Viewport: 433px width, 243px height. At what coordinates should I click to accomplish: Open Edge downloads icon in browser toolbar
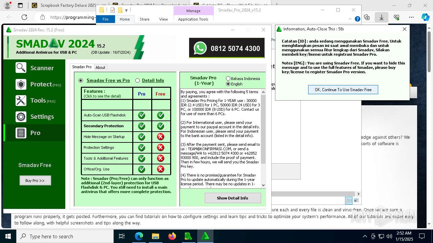click(381, 17)
